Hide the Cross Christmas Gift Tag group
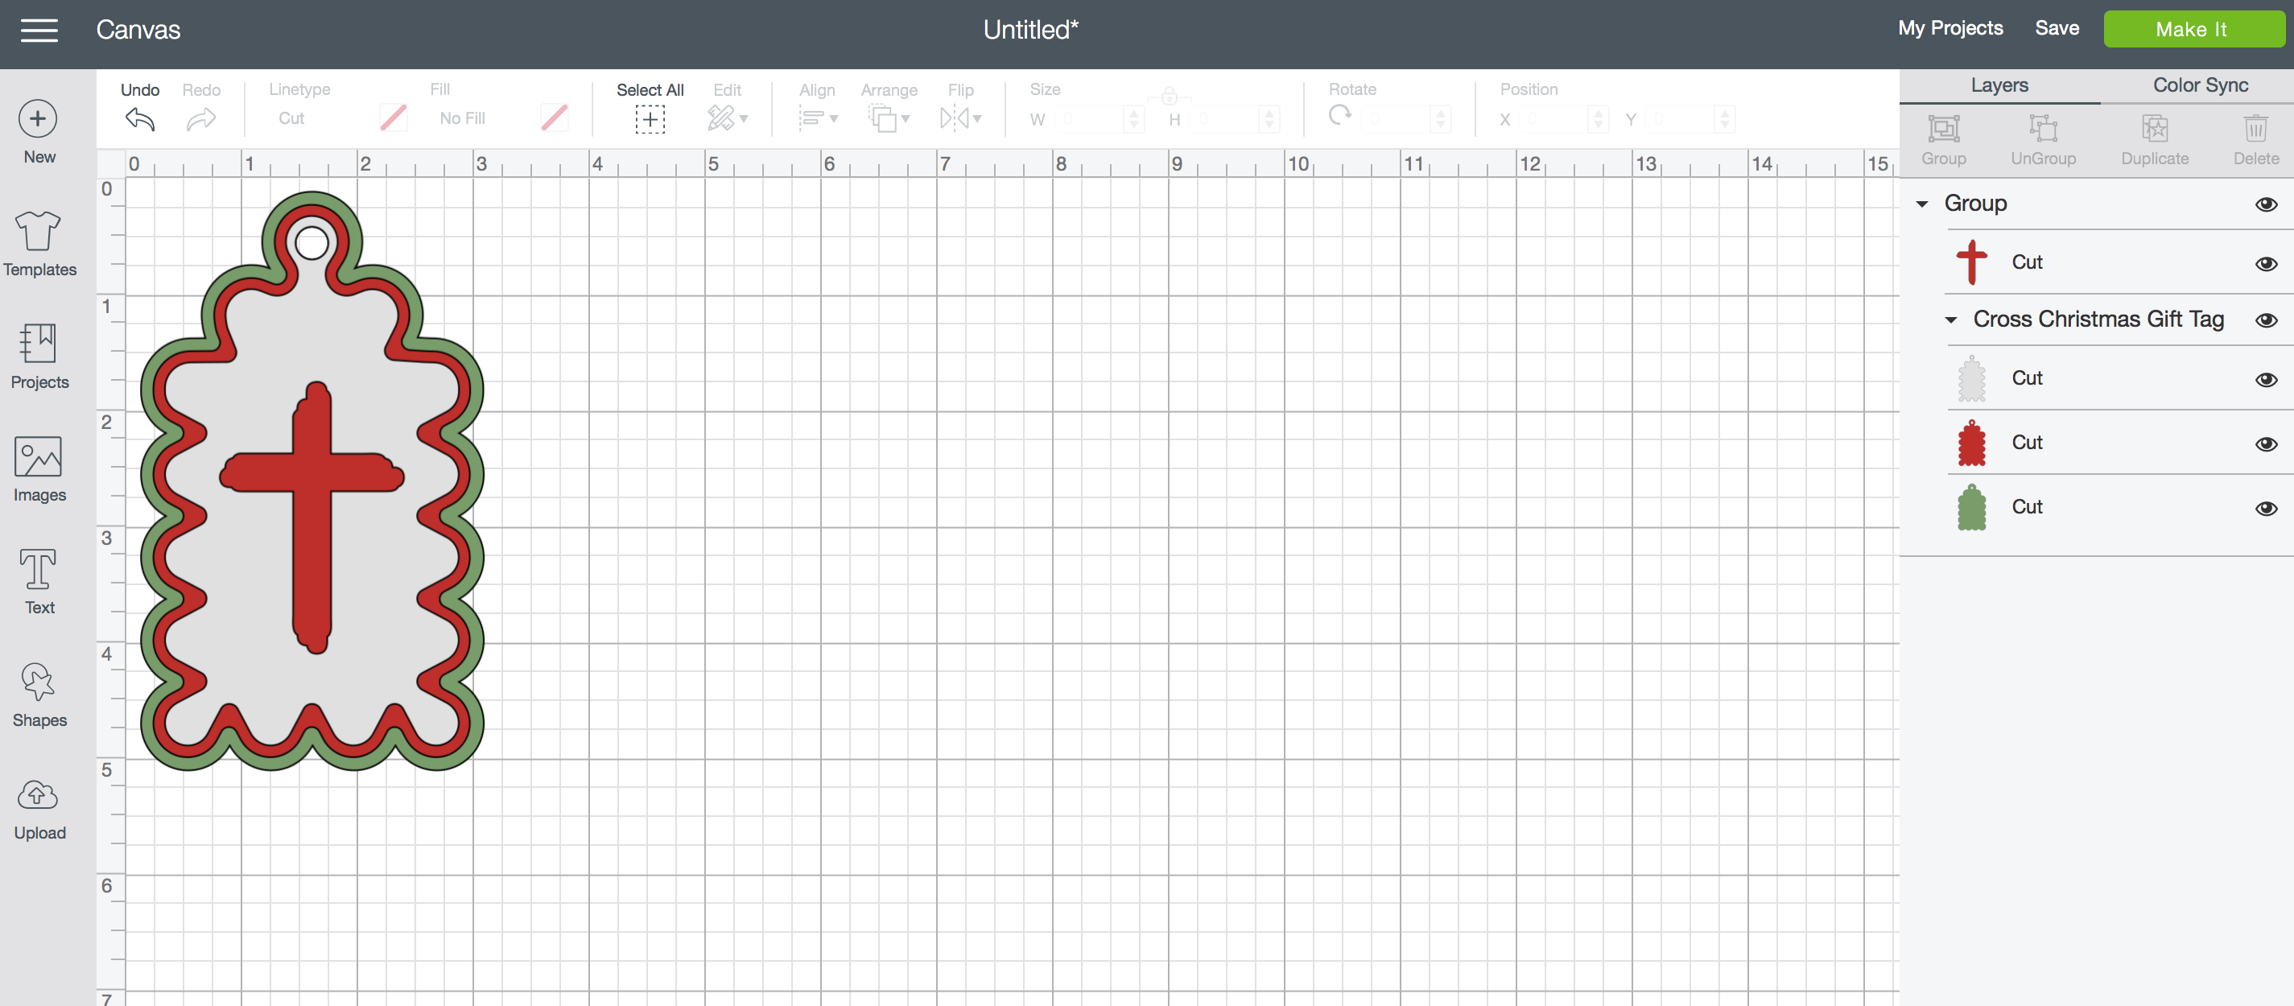Viewport: 2294px width, 1006px height. point(2266,320)
